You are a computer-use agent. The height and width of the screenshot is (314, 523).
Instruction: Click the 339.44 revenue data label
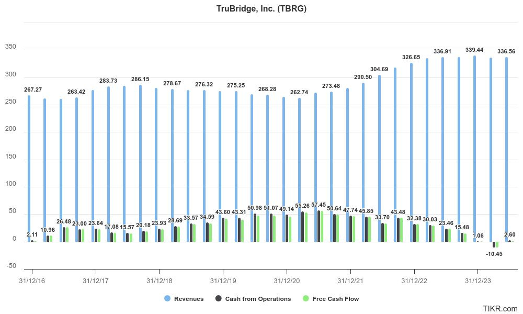[x=474, y=50]
